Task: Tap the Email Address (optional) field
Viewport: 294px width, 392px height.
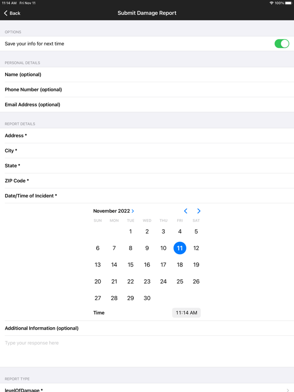Action: 147,105
